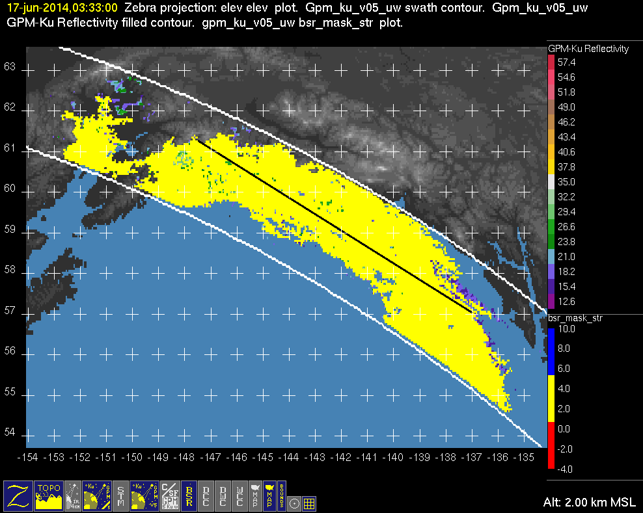Toggle the BSR mask icon
The height and width of the screenshot is (513, 643).
189,495
